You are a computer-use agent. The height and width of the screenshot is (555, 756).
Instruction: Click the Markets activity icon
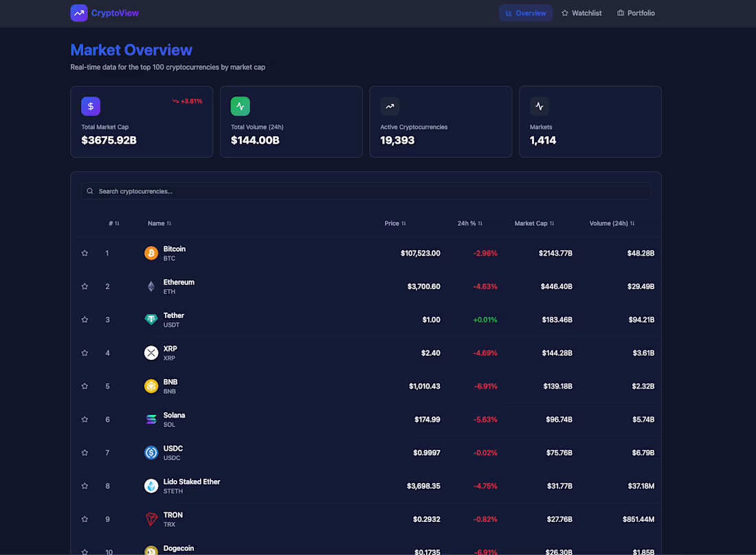coord(540,106)
